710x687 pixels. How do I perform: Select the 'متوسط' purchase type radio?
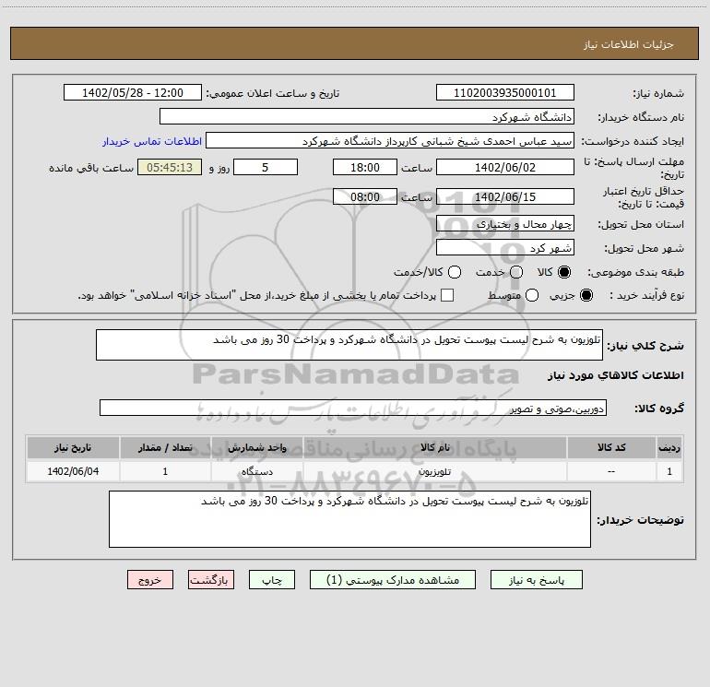[532, 295]
